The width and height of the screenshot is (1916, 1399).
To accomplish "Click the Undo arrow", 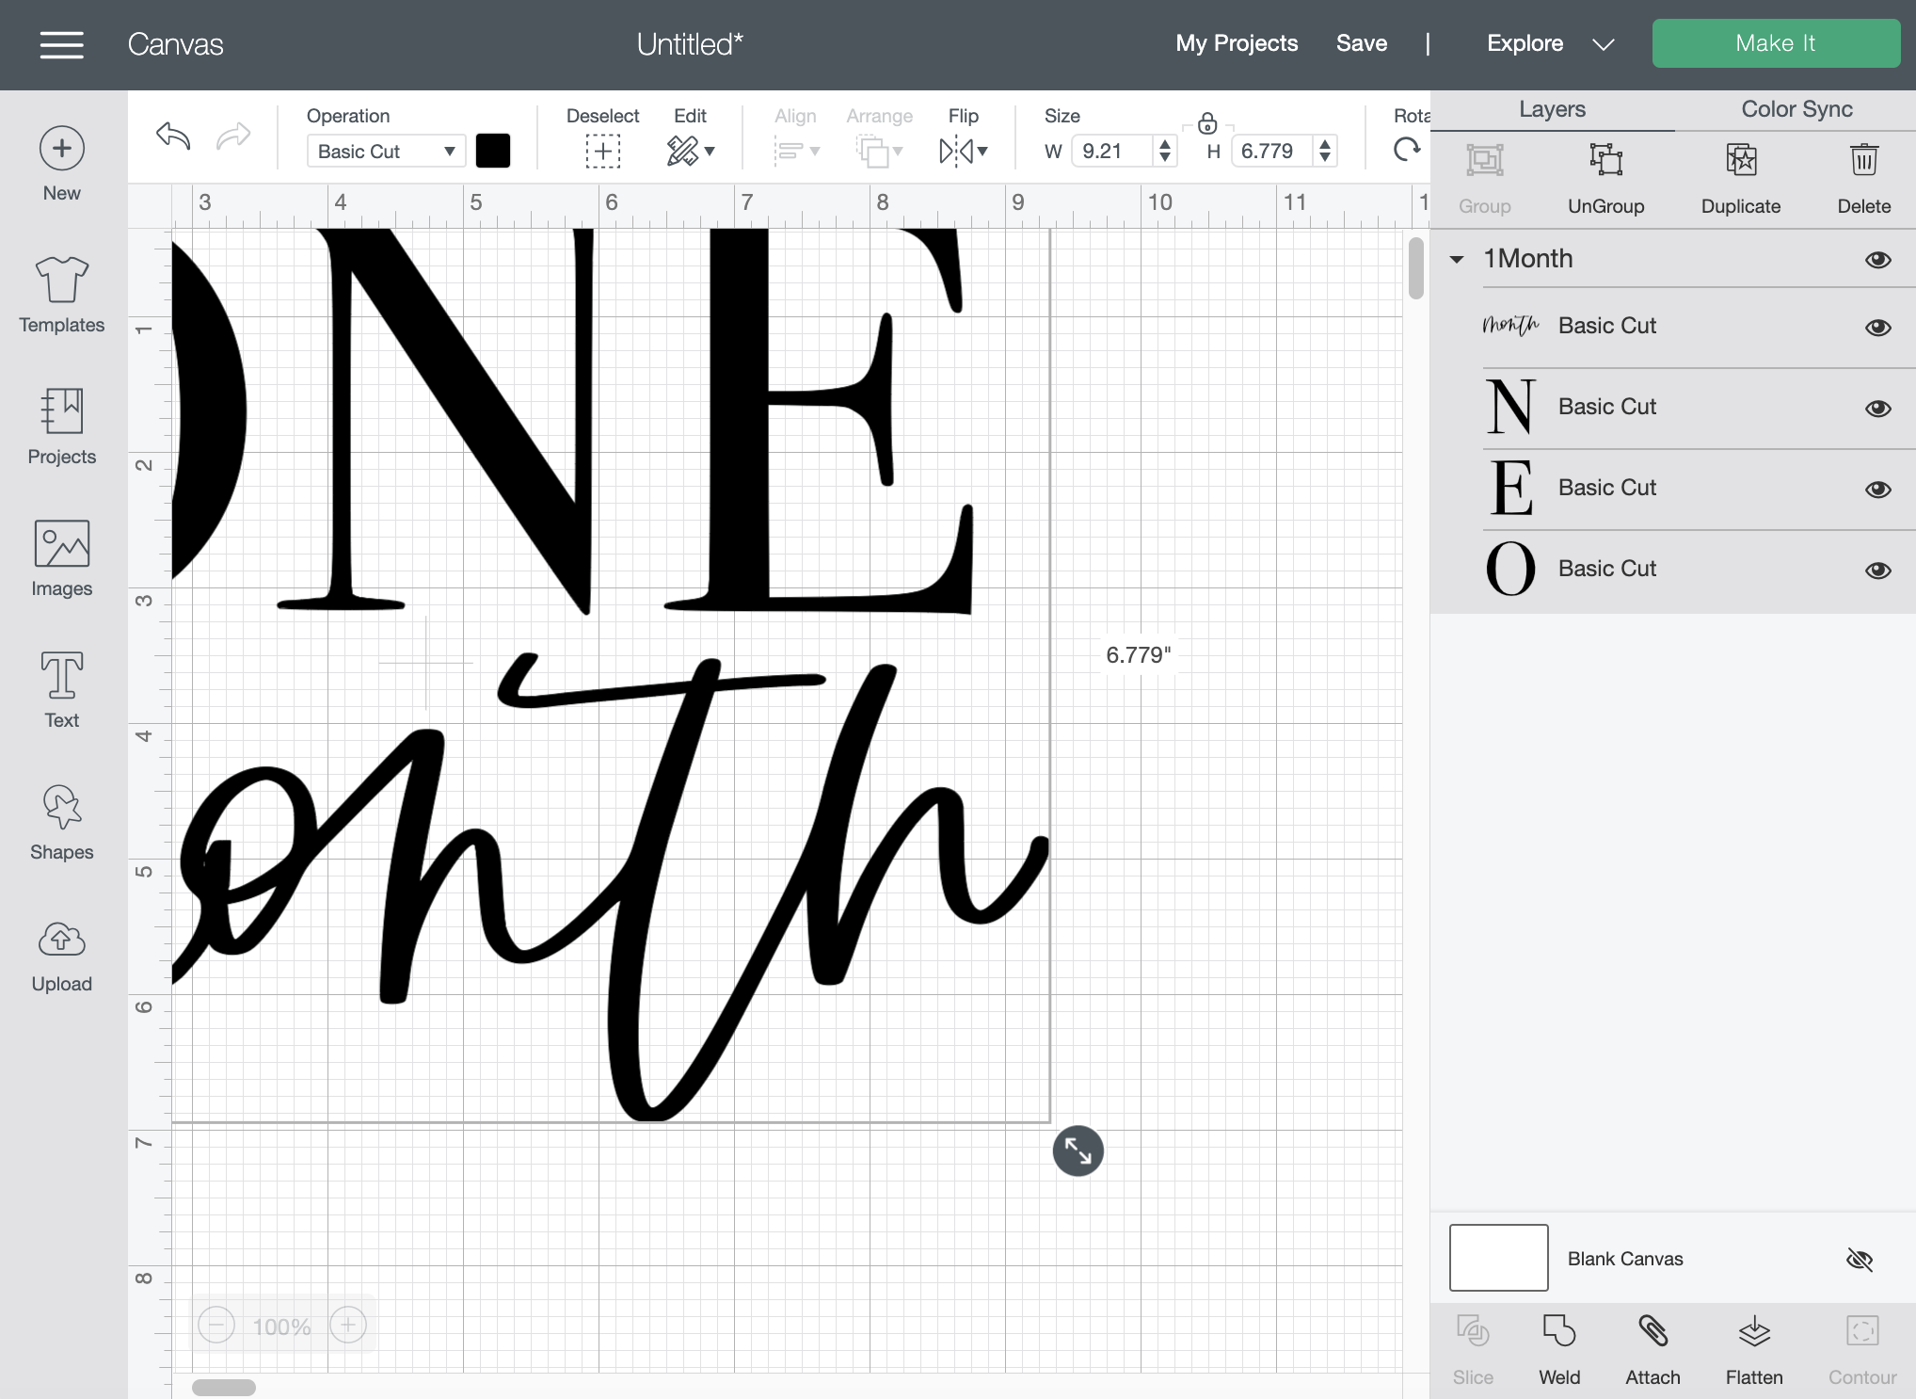I will 173,137.
